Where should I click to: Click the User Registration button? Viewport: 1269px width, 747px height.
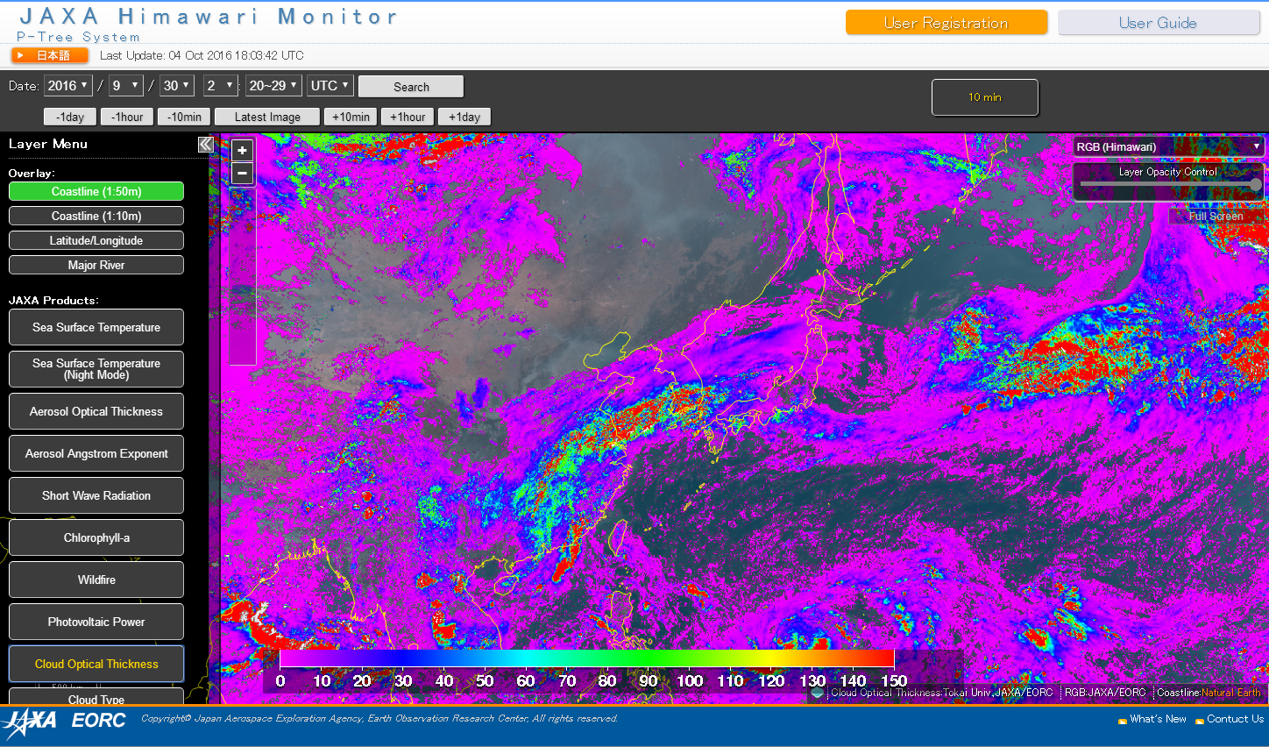pos(946,23)
